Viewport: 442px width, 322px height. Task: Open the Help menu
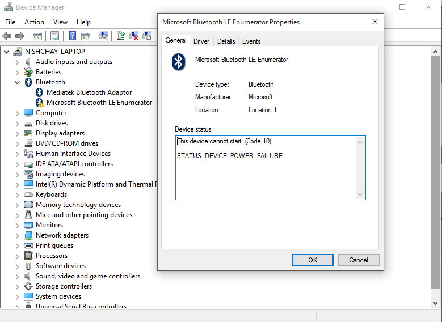[x=83, y=22]
